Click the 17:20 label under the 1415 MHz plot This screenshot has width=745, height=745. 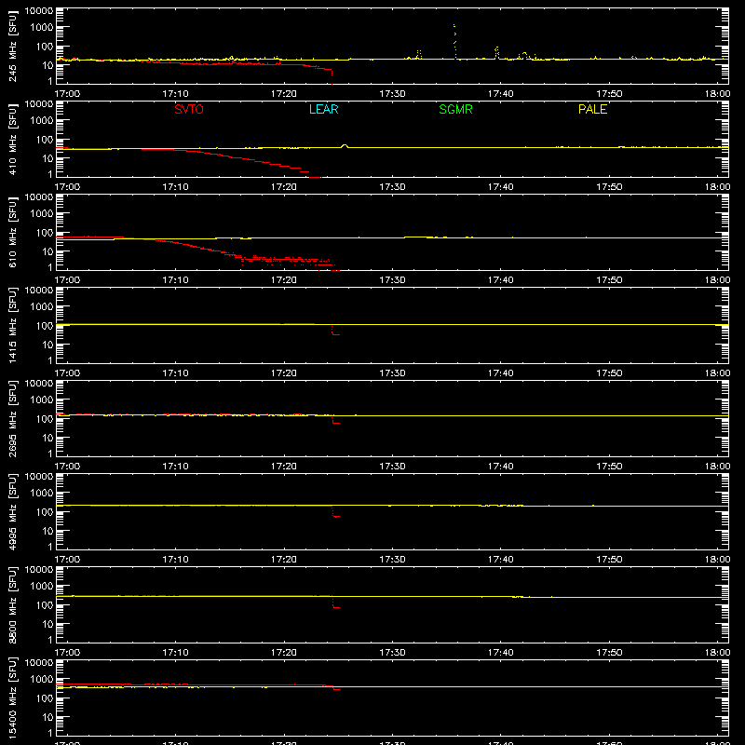[284, 373]
